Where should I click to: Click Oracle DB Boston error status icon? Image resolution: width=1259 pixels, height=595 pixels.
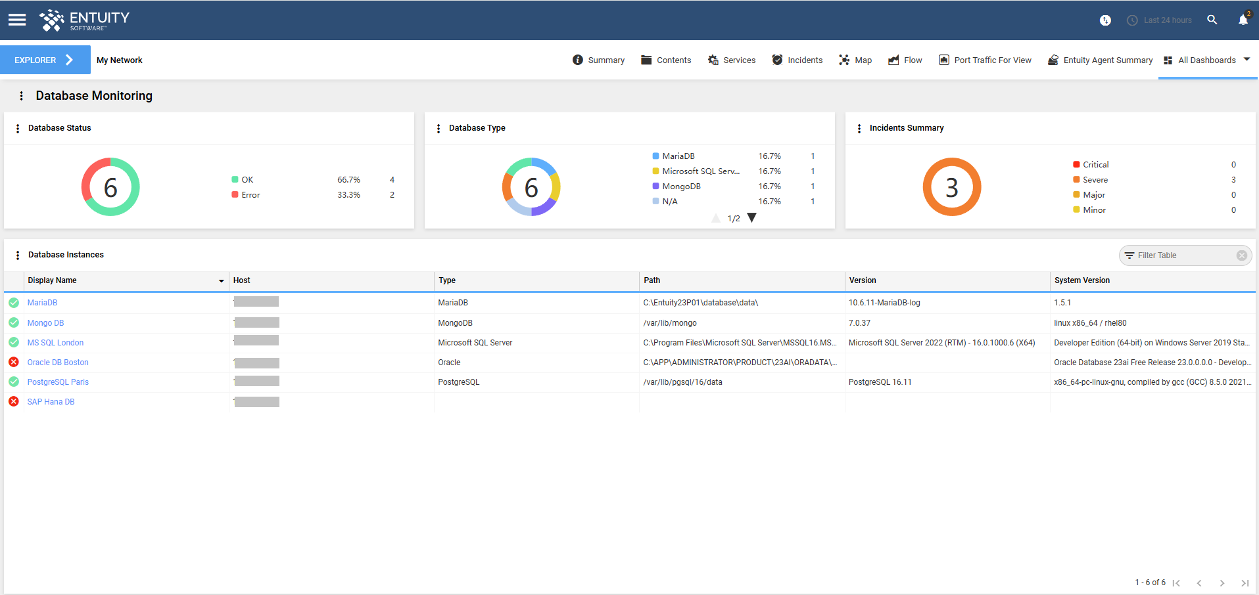point(14,362)
